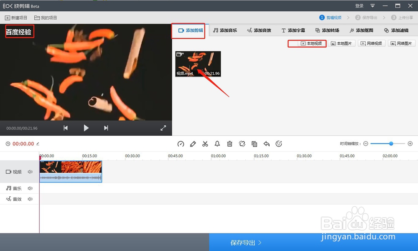Image resolution: width=418 pixels, height=251 pixels.
Task: Select the edit pencil tool above the timeline
Action: [193, 144]
